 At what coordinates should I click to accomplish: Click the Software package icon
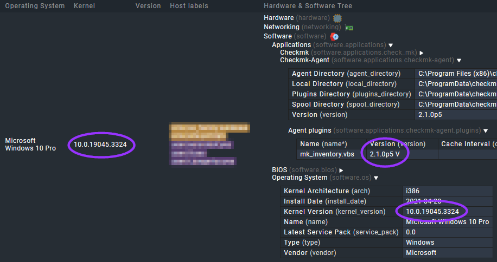click(x=334, y=37)
